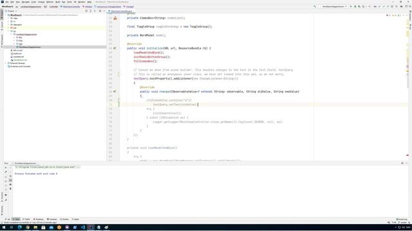Image resolution: width=412 pixels, height=231 pixels.
Task: Click the green Run button in the top toolbar
Action: [x=351, y=6]
